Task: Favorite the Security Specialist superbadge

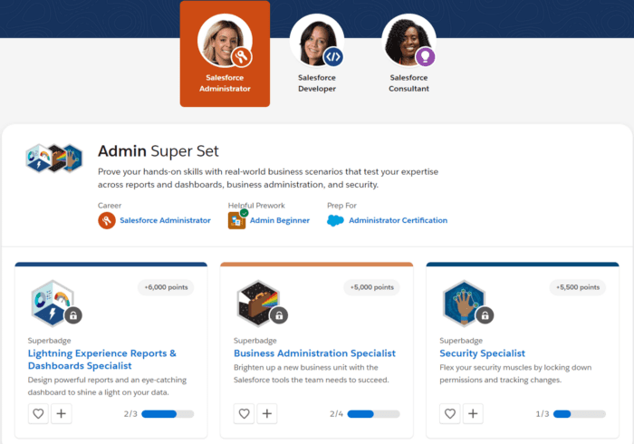Action: click(x=450, y=414)
